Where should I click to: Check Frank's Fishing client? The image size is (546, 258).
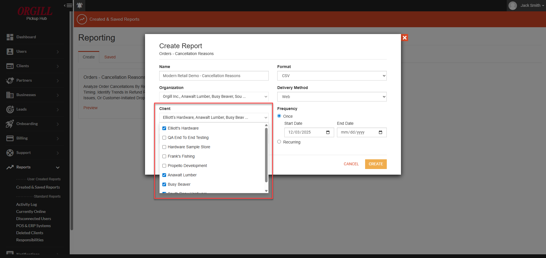click(164, 157)
